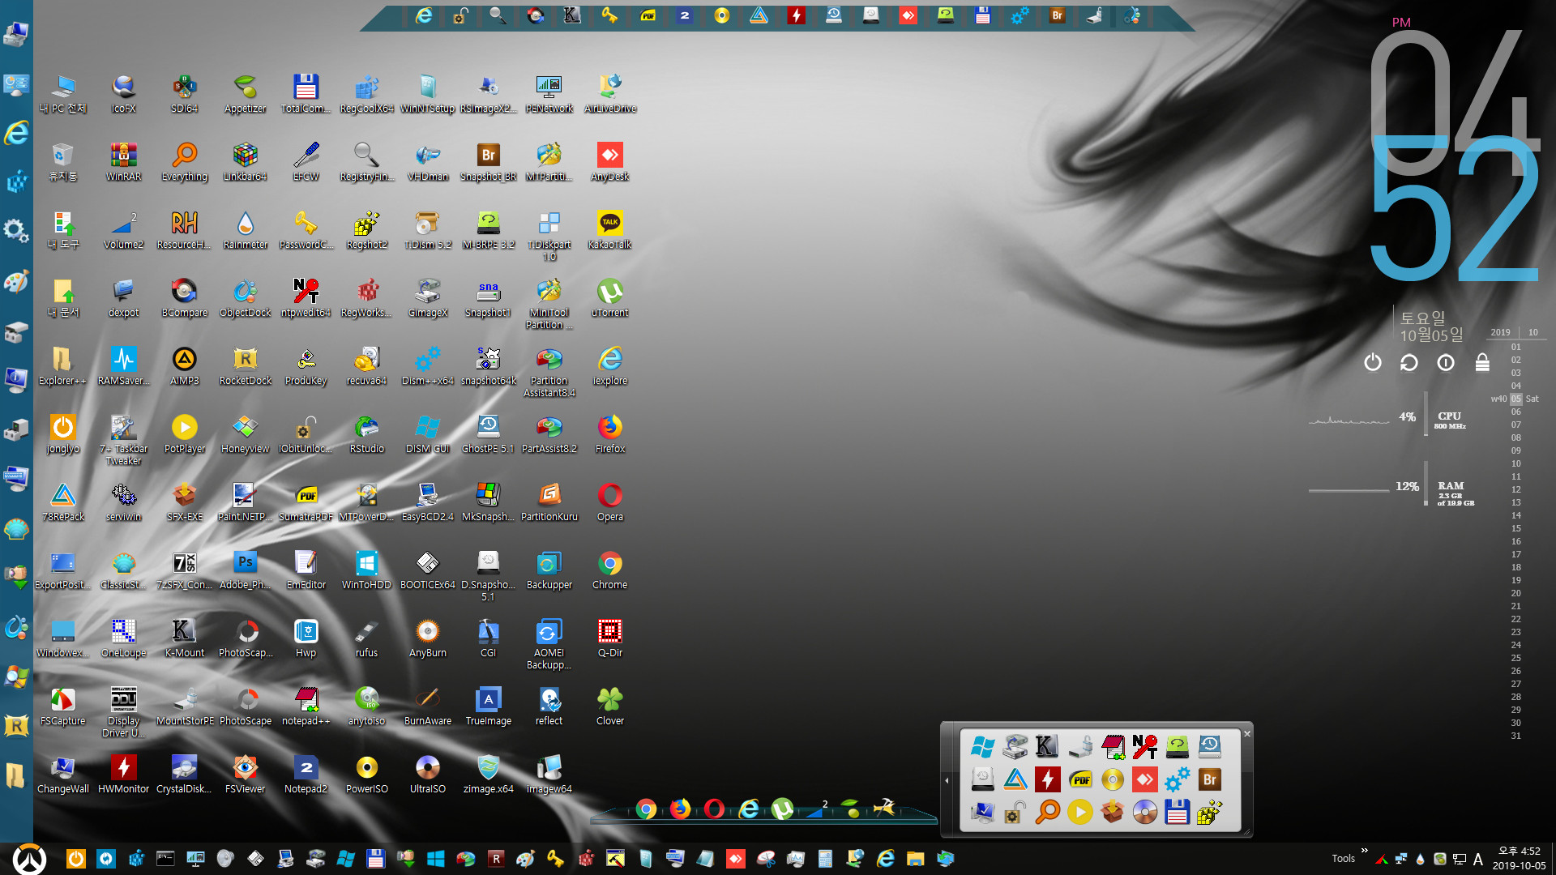Image resolution: width=1556 pixels, height=875 pixels.
Task: Launch the Clover desktop icon
Action: [x=609, y=706]
